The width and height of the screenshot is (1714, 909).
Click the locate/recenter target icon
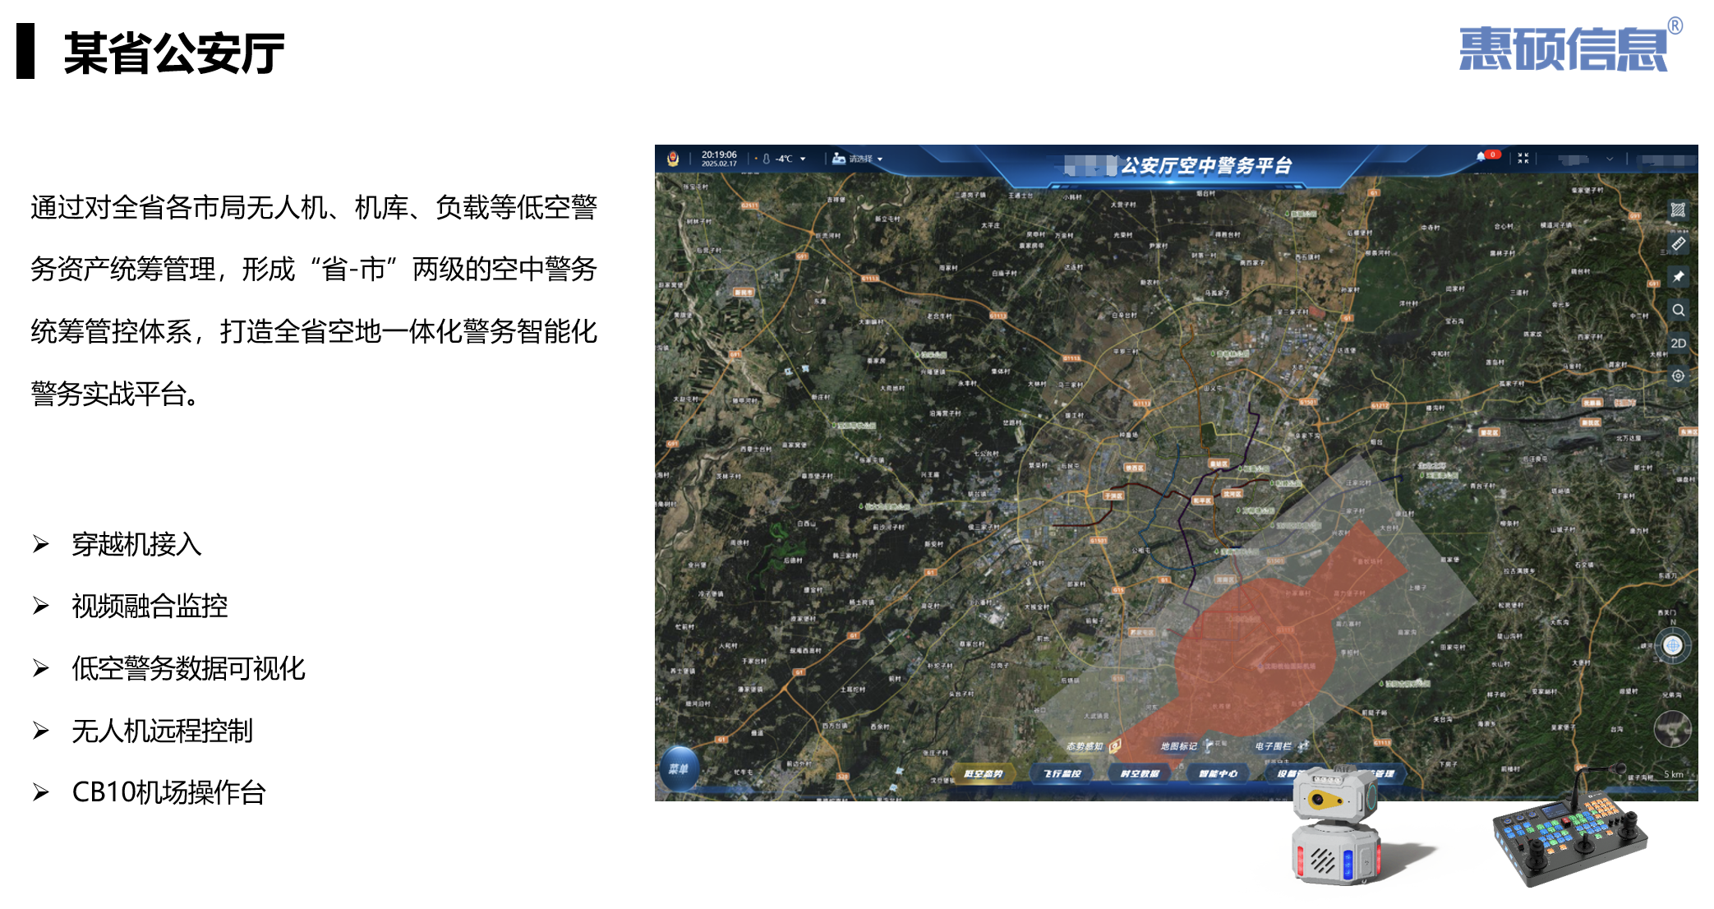1678,376
